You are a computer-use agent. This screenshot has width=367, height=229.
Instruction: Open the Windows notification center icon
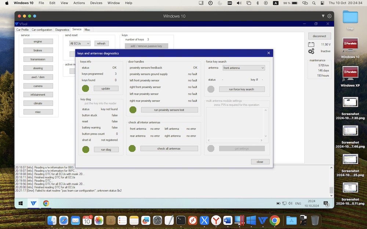pyautogui.click(x=326, y=203)
